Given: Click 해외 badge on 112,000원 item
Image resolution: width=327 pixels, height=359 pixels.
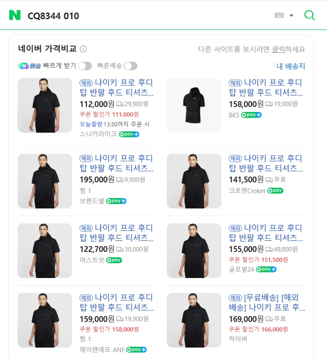Looking at the screenshot, I should [86, 83].
